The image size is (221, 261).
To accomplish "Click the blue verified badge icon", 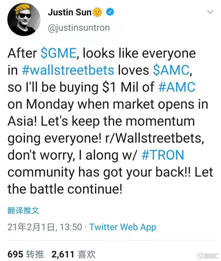I will pos(110,12).
